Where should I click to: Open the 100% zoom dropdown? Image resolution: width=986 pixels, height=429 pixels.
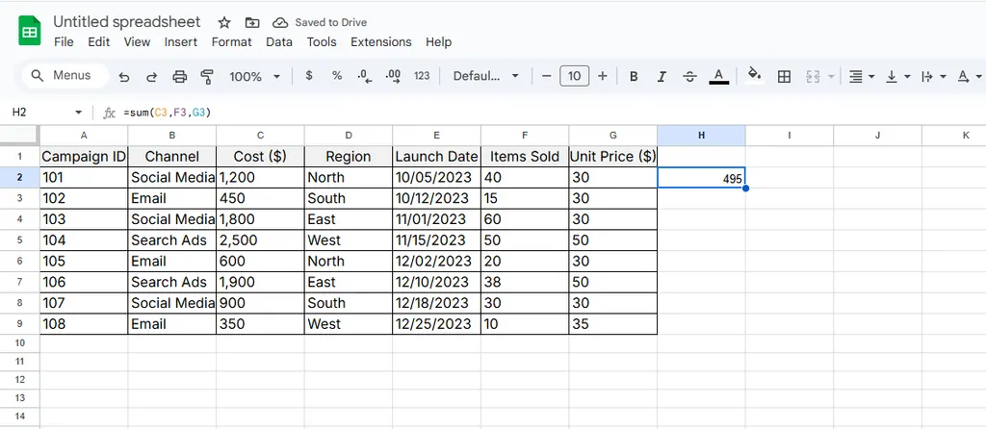(254, 76)
